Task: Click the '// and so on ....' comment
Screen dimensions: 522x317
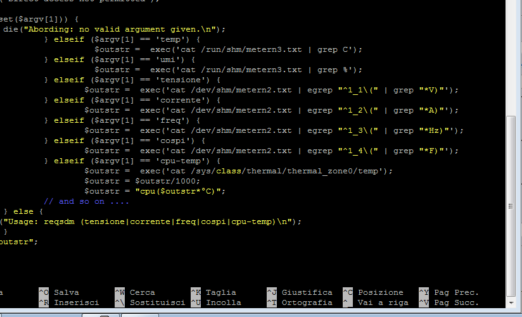Action: 87,202
